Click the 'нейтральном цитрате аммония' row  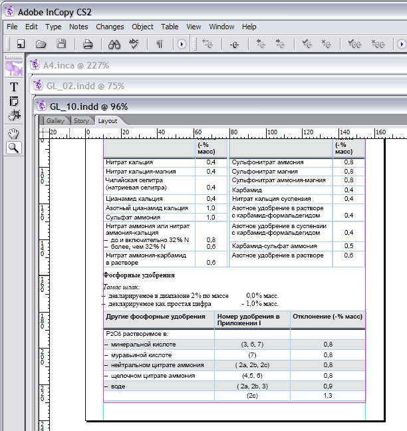234,365
